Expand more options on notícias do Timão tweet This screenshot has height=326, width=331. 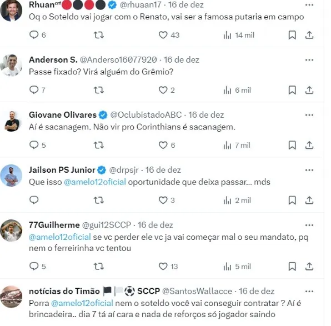coord(309,292)
